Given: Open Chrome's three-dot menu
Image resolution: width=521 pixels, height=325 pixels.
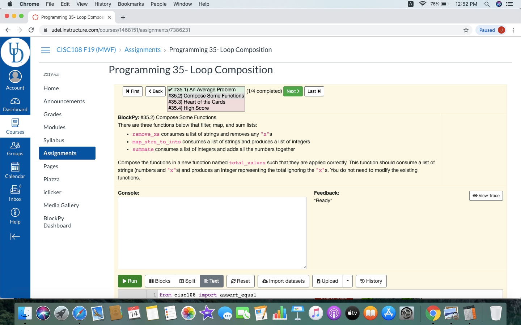Looking at the screenshot, I should [513, 30].
